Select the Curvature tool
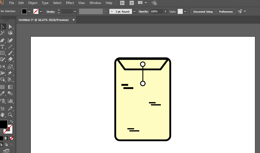Screen dimensions: 260x153 tap(10, 40)
